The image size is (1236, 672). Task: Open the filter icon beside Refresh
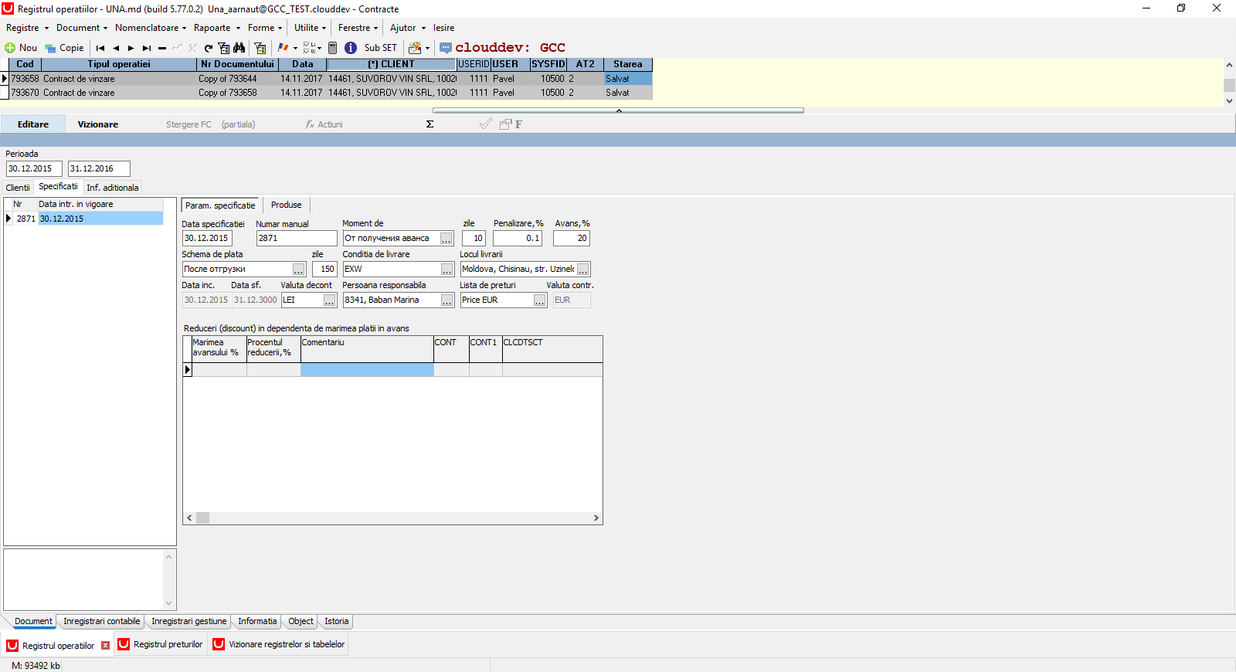pos(224,48)
